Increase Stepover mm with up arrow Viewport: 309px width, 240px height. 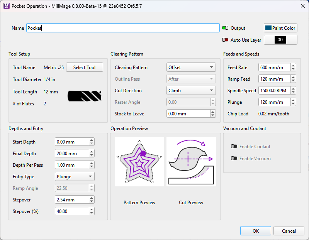pyautogui.click(x=92, y=198)
